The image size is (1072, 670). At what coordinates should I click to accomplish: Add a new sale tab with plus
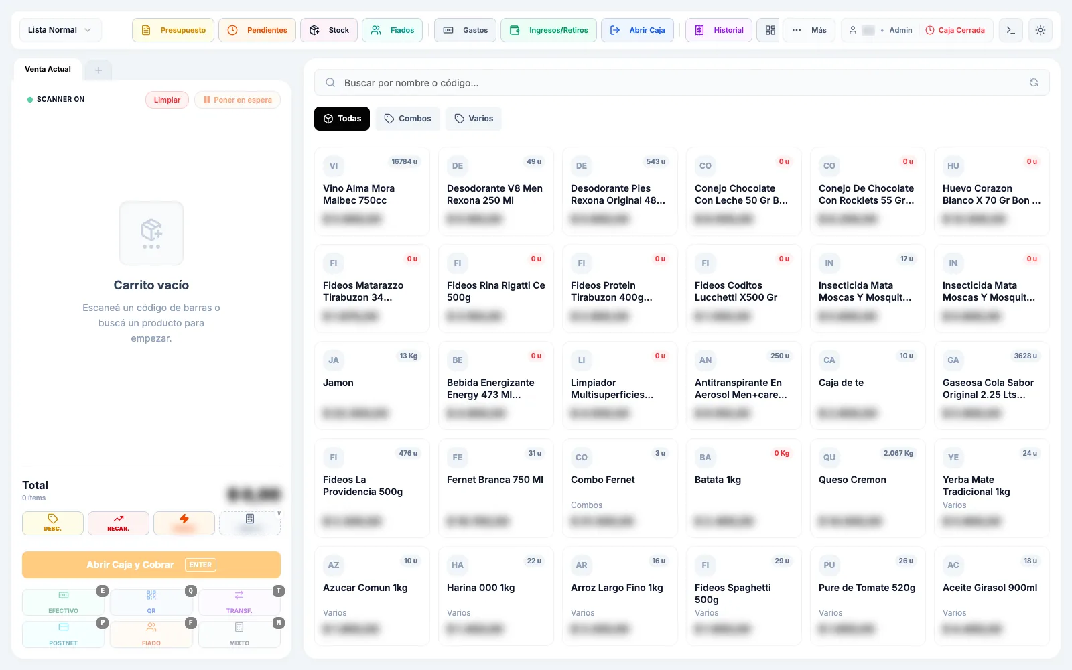point(98,70)
